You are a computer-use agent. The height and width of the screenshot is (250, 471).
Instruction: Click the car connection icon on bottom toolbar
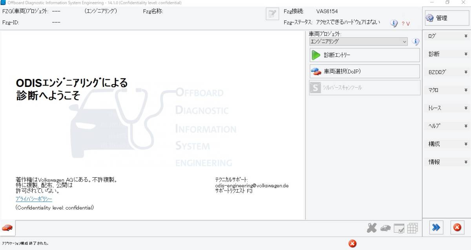click(385, 228)
